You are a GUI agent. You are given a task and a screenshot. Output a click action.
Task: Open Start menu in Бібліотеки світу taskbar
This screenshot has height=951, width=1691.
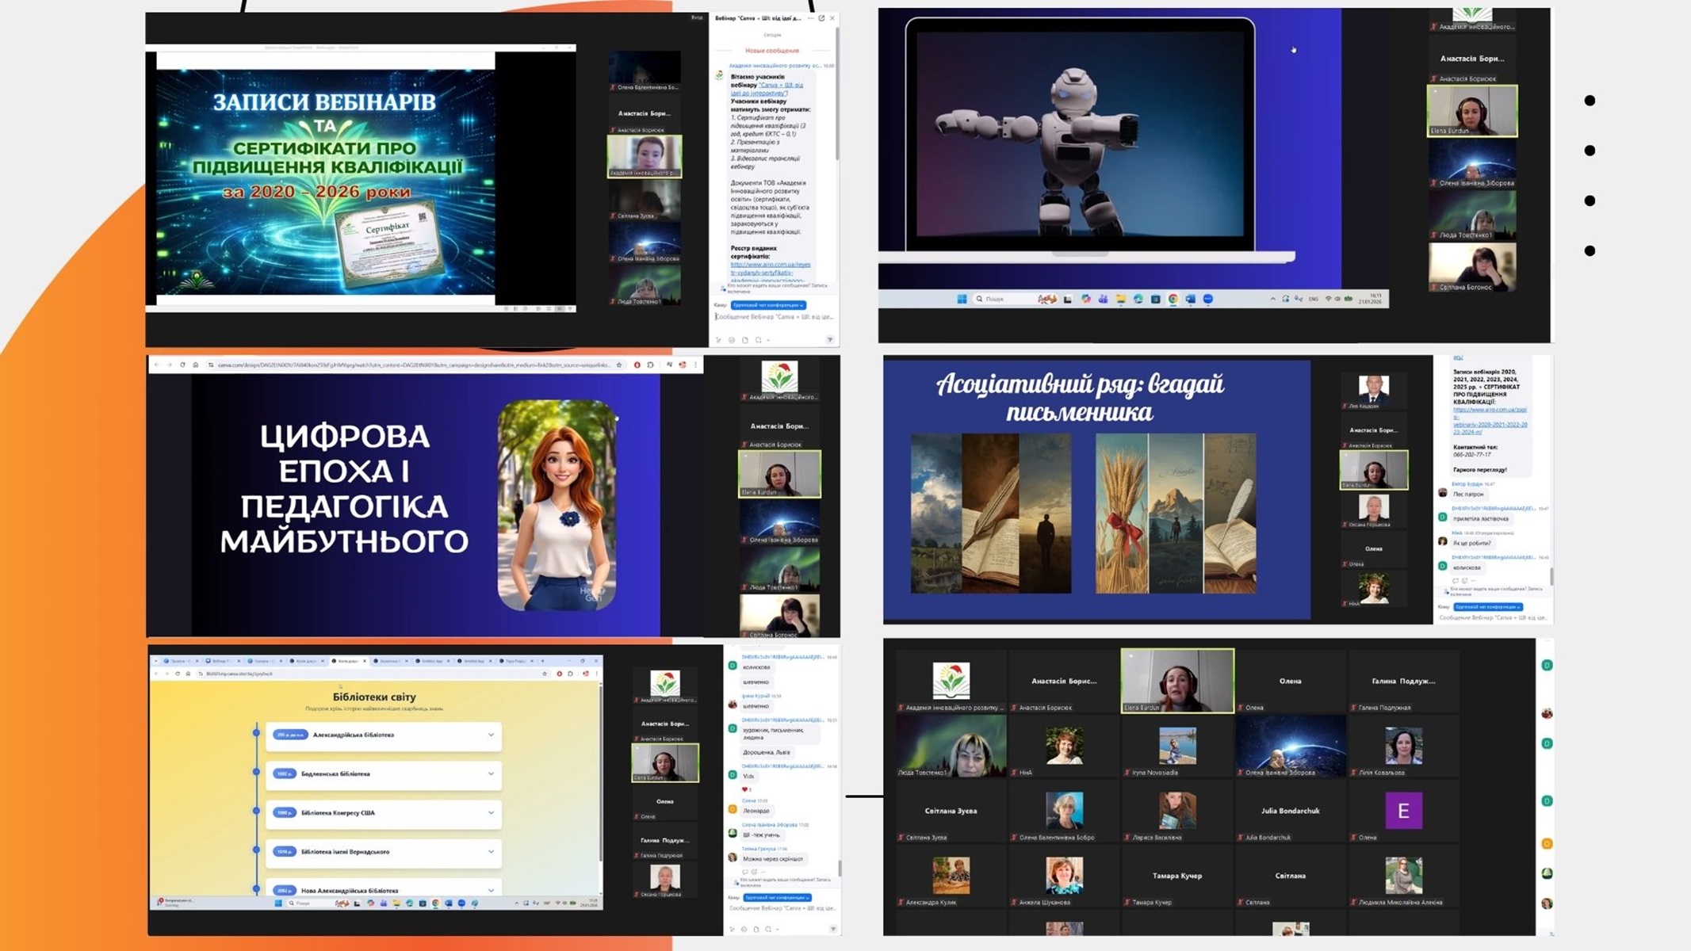[278, 903]
